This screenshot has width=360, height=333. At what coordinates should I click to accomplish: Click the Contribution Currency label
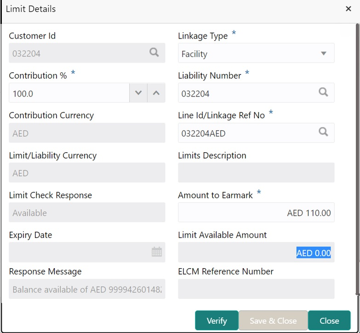(51, 115)
